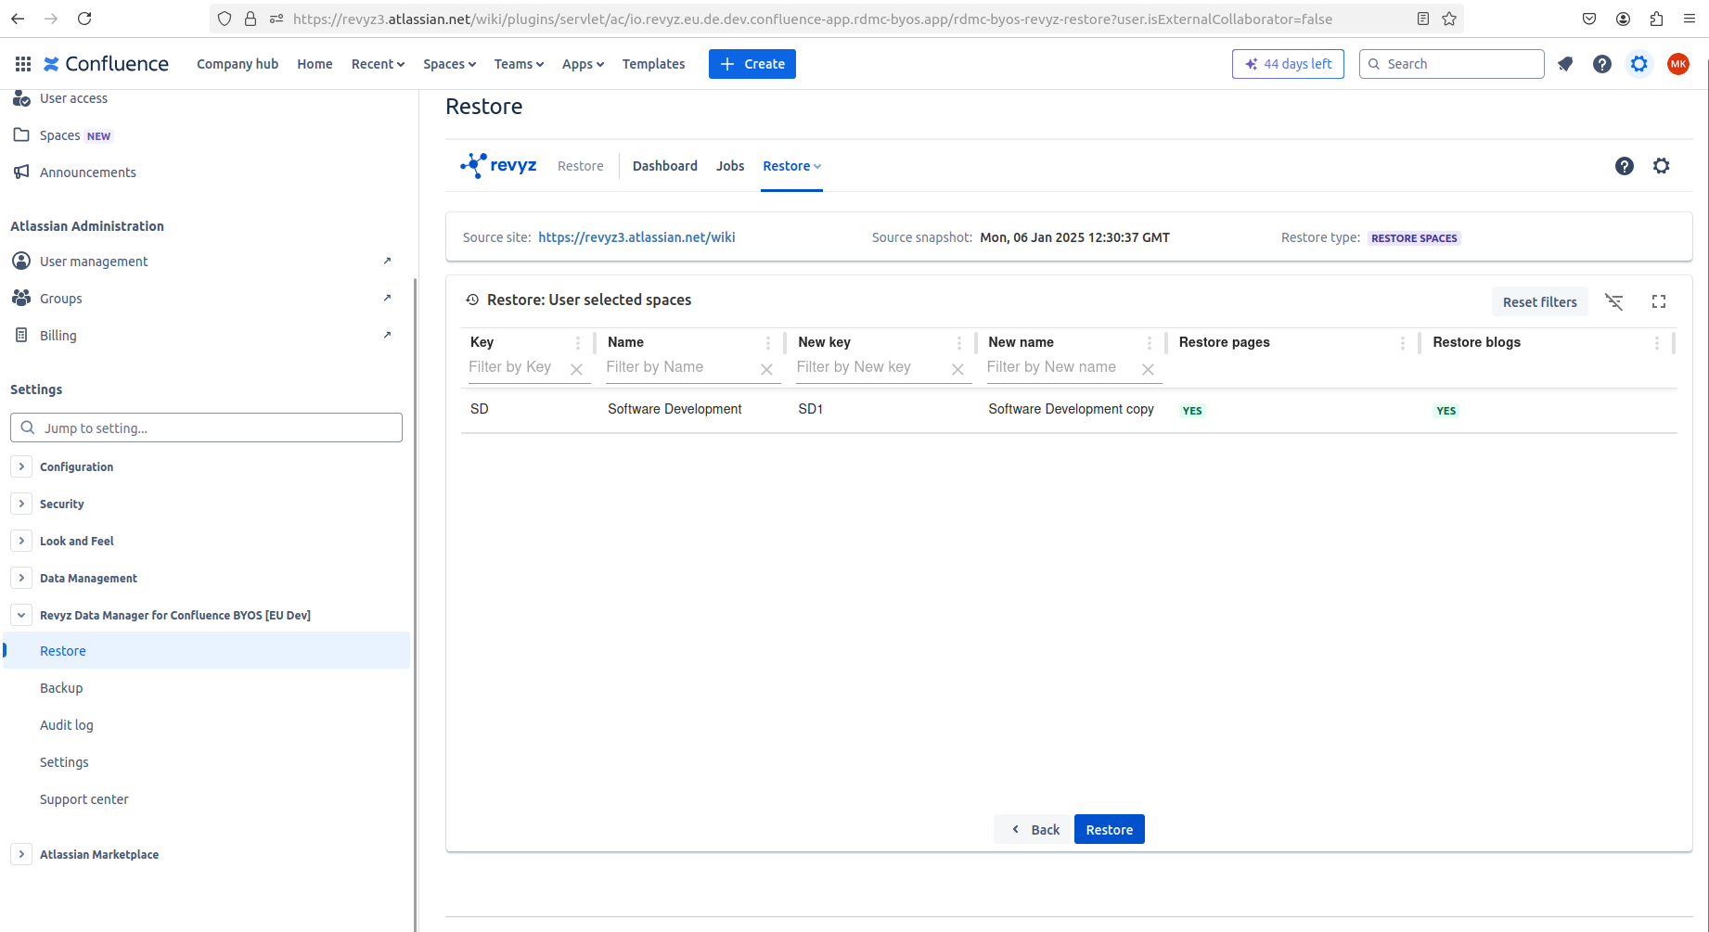The width and height of the screenshot is (1709, 932).
Task: Open revyz app settings gear icon
Action: point(1662,166)
